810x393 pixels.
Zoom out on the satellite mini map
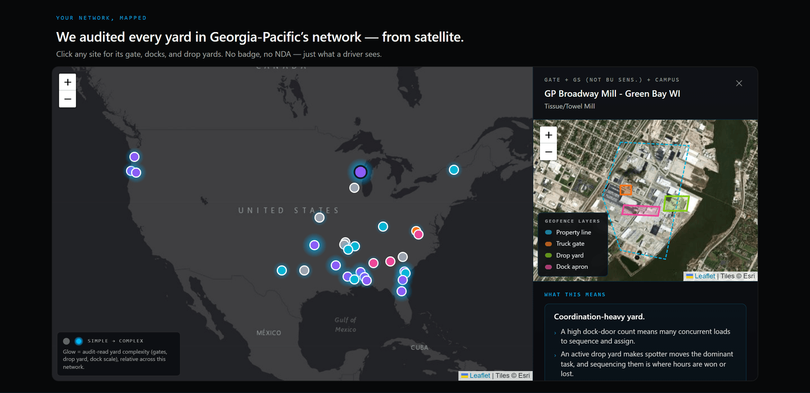(548, 152)
